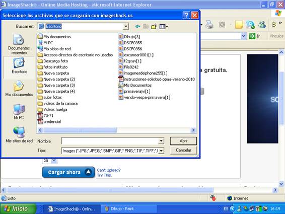285x214 pixels.
Task: Select the escanear0001[1] image file
Action: [136, 55]
